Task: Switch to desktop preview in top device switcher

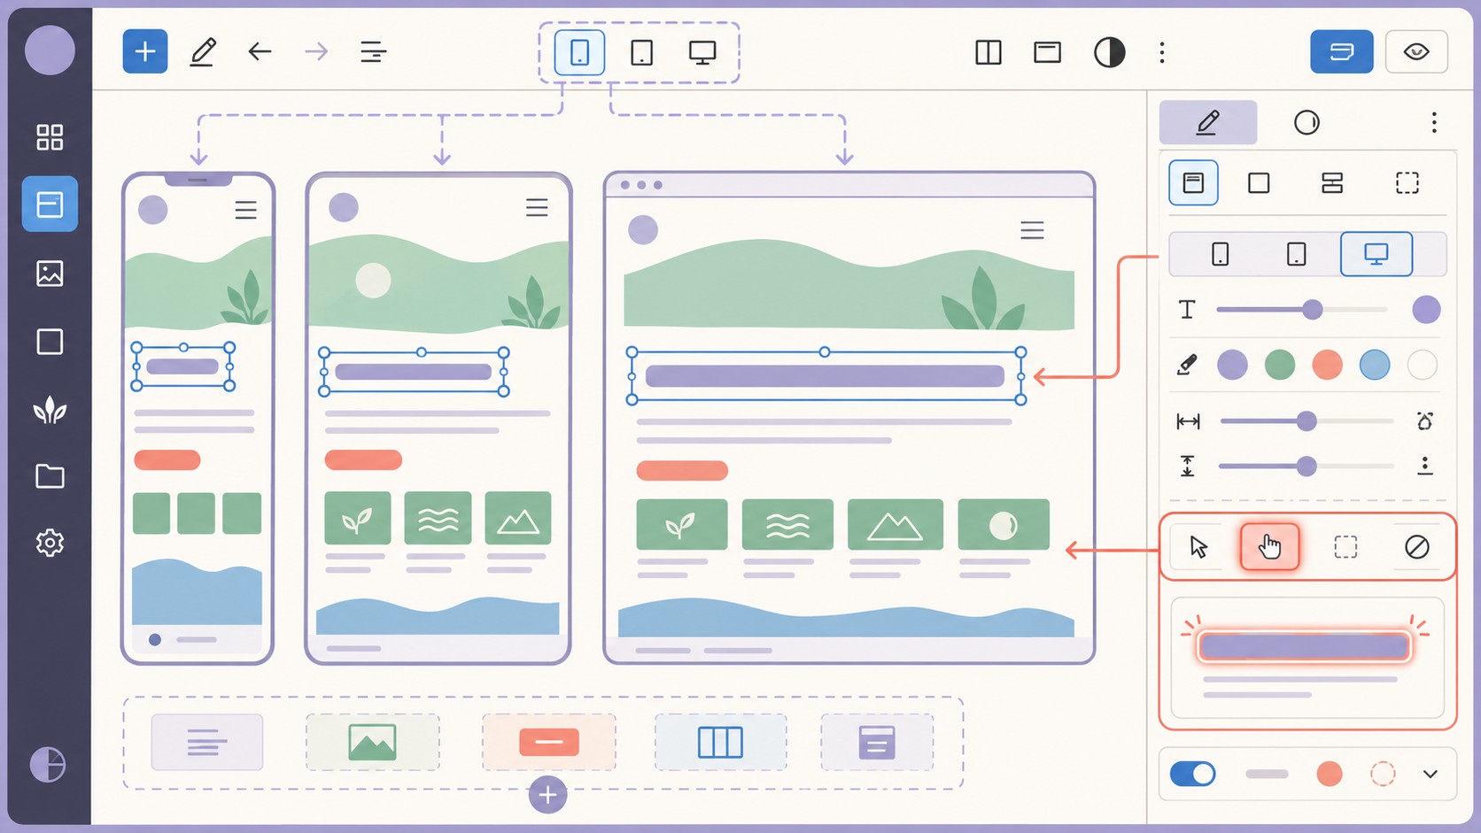Action: point(702,52)
